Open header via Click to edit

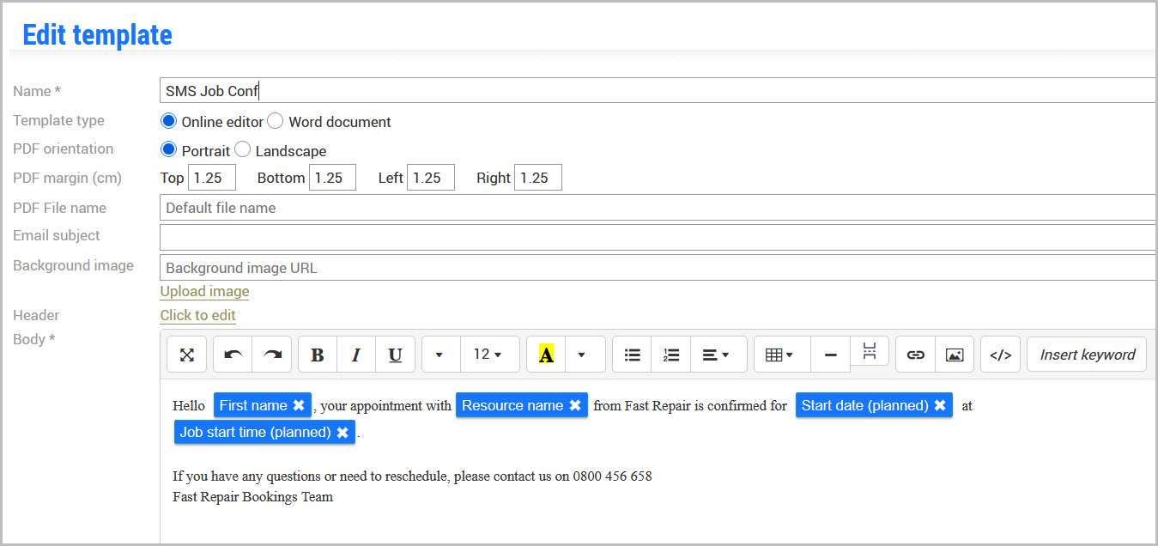pos(197,315)
